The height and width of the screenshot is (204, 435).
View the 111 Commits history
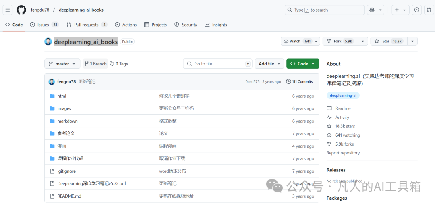(300, 81)
